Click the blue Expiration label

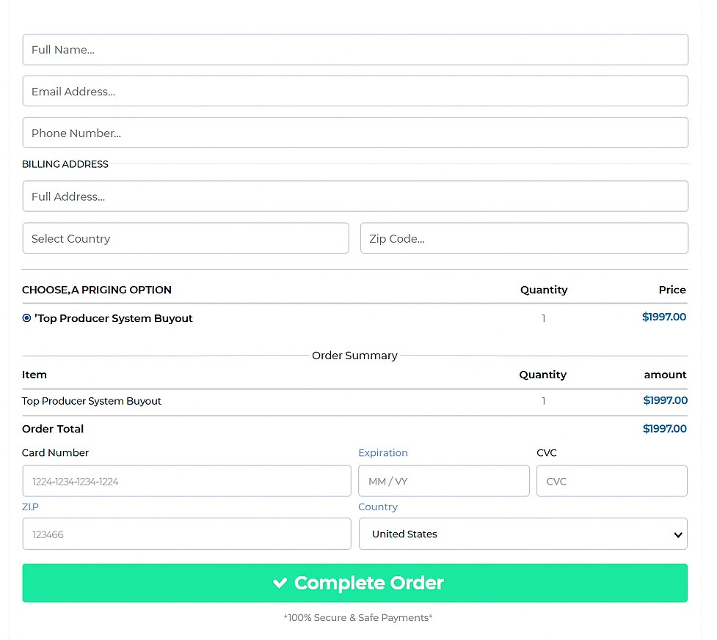pyautogui.click(x=382, y=453)
